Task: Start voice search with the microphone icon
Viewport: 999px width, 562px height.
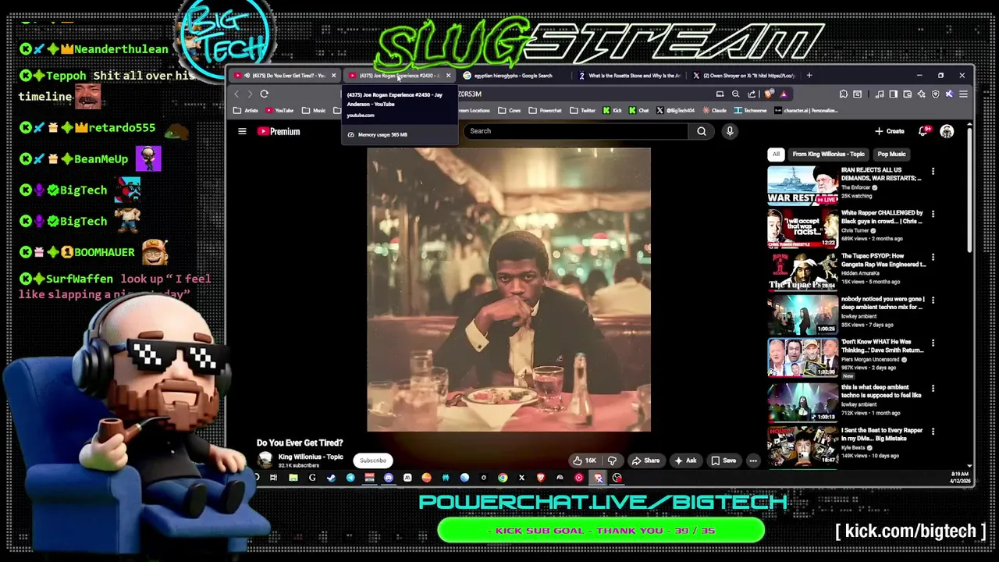Action: tap(730, 131)
